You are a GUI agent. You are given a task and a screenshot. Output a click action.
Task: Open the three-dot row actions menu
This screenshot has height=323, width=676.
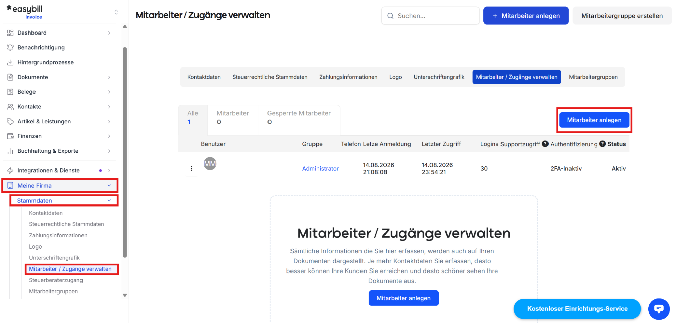(191, 168)
